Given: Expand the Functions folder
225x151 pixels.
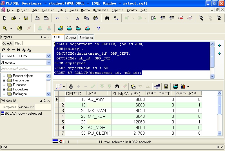Looking at the screenshot, I should (x=4, y=85).
